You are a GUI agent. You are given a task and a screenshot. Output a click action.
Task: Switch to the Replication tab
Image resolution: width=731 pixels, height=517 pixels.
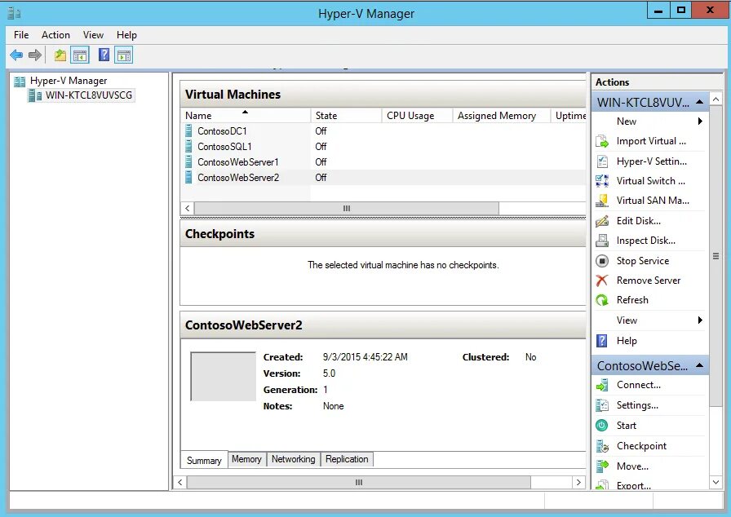coord(347,459)
